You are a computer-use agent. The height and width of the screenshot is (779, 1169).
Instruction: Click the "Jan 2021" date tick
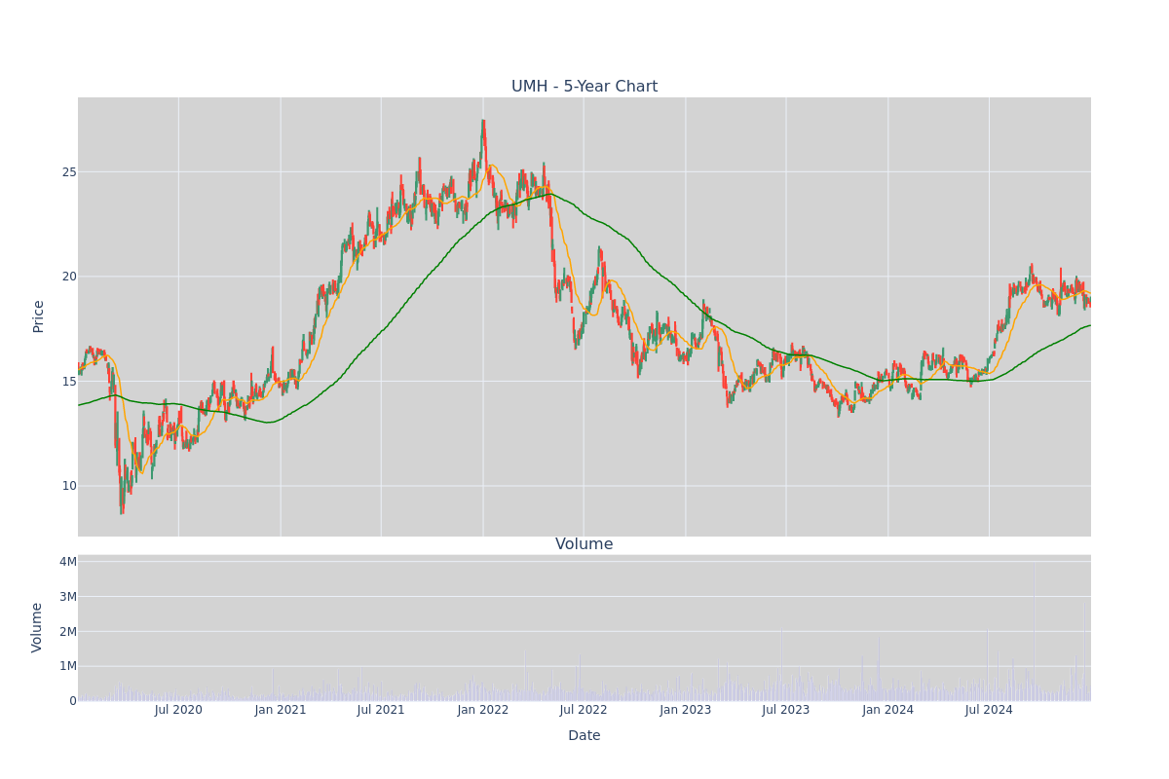pyautogui.click(x=281, y=710)
